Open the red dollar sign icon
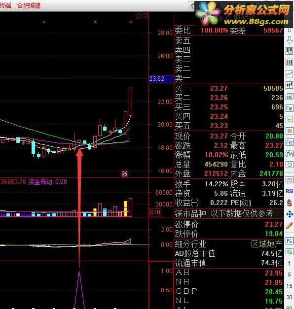The width and height of the screenshot is (294, 309). [x=289, y=203]
